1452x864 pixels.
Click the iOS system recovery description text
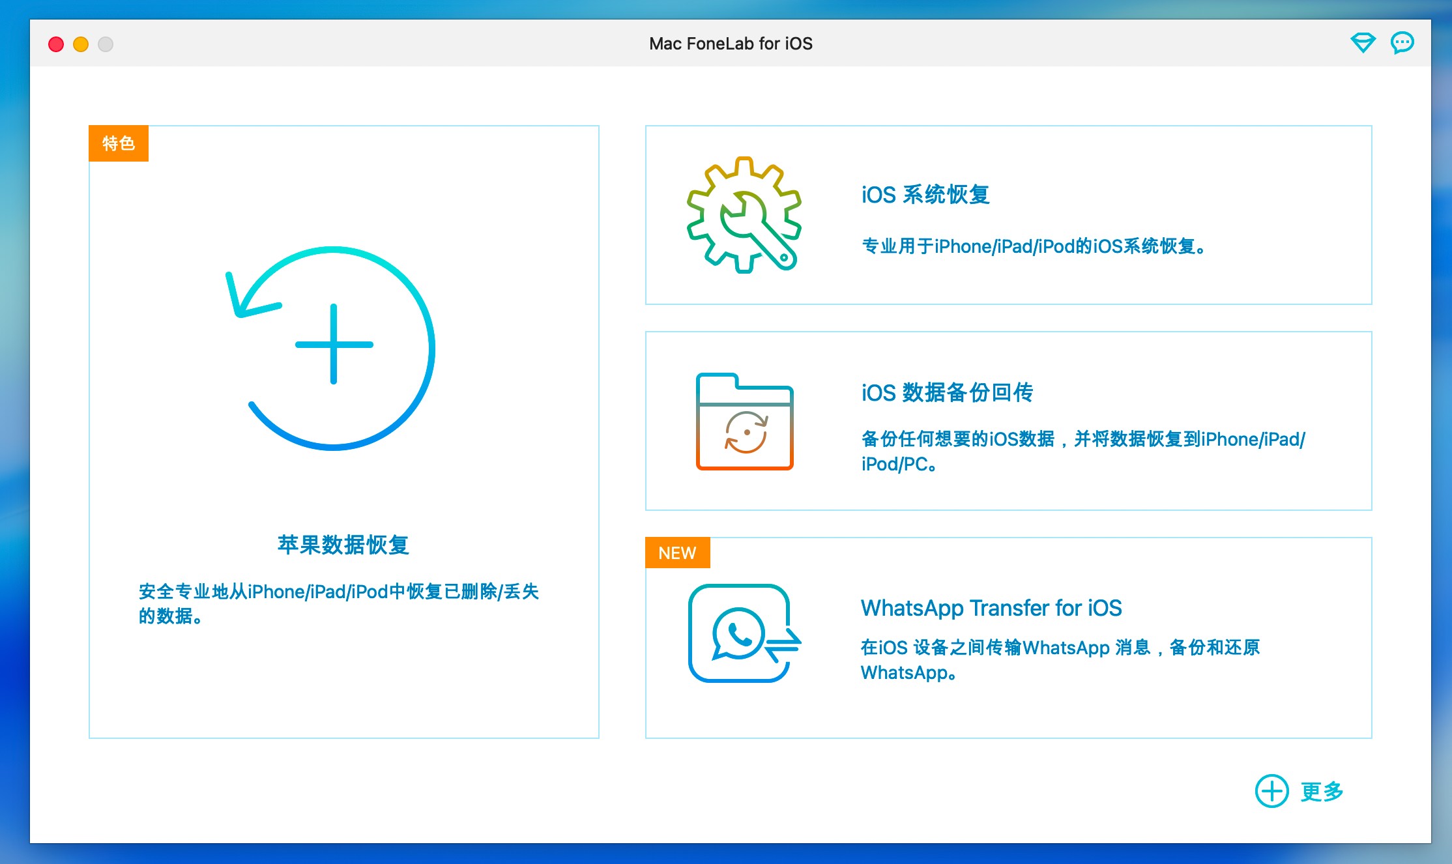click(1034, 246)
